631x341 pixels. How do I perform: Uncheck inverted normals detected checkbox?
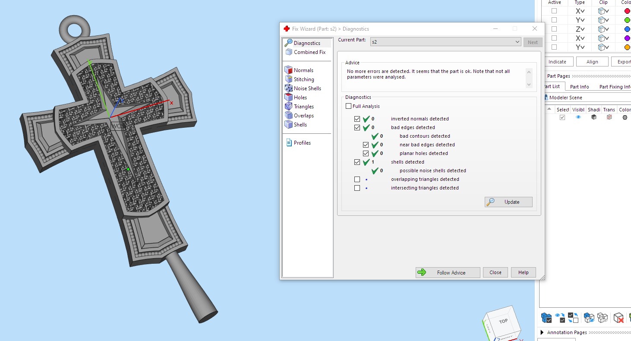coord(357,119)
